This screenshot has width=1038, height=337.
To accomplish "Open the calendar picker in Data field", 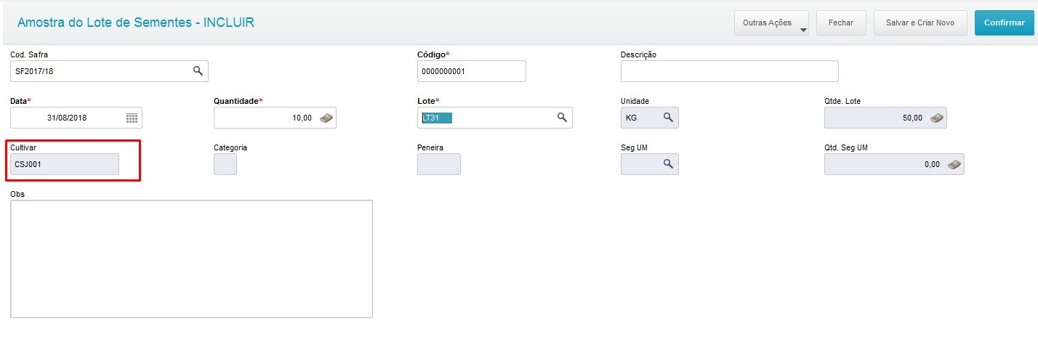I will coord(132,118).
